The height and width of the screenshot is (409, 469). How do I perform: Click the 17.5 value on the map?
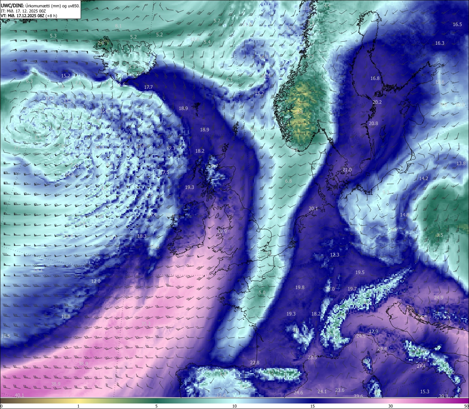(164, 172)
